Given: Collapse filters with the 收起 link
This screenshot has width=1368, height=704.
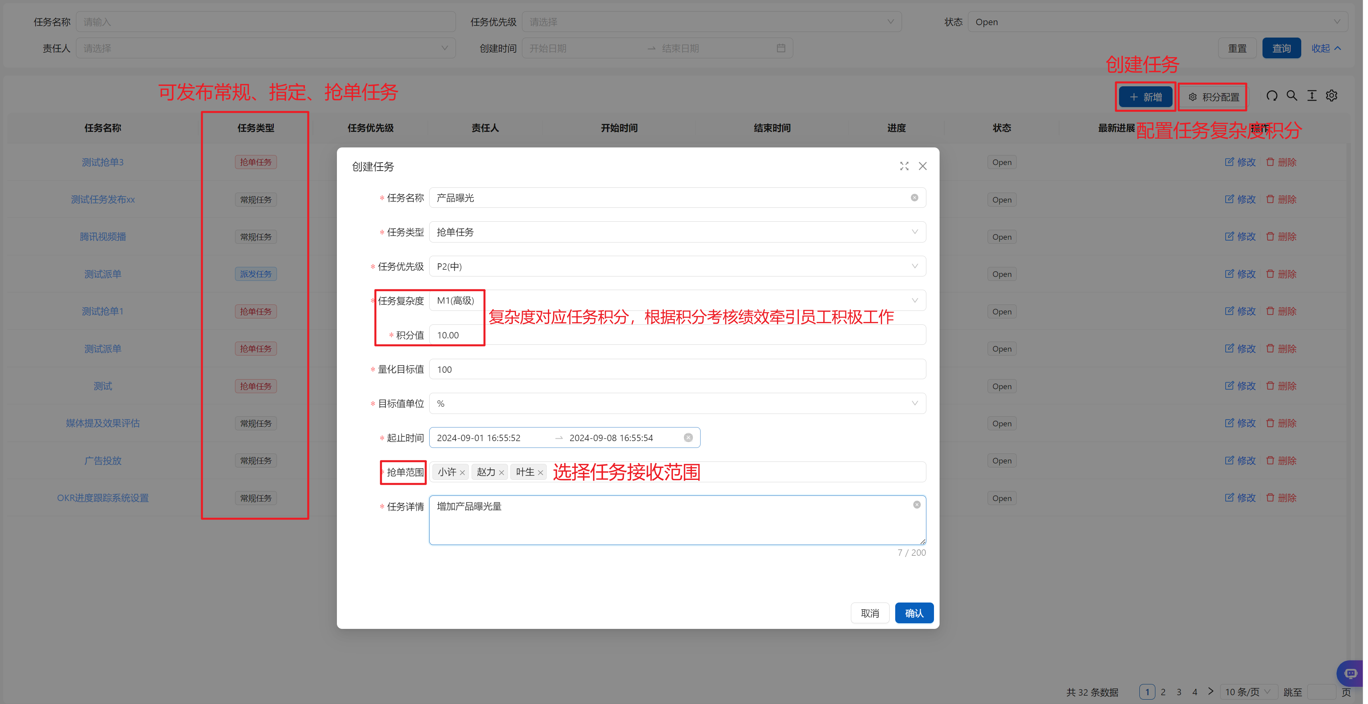Looking at the screenshot, I should 1326,48.
